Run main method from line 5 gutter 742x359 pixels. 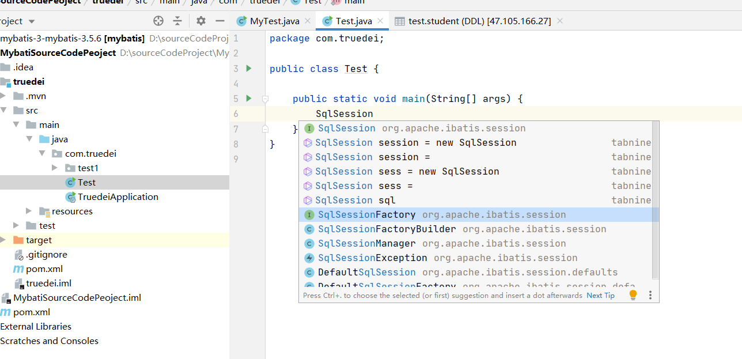click(x=249, y=99)
